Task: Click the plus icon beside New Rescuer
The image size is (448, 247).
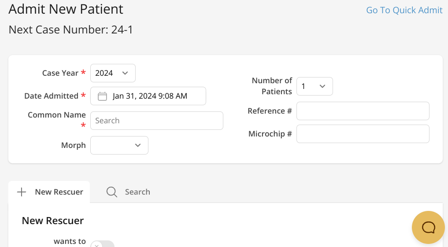Action: click(x=21, y=192)
